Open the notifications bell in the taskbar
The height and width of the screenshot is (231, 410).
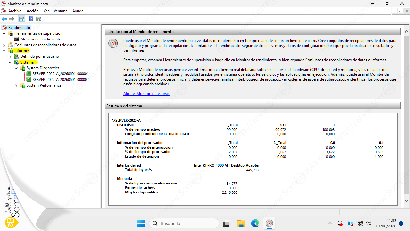[401, 223]
